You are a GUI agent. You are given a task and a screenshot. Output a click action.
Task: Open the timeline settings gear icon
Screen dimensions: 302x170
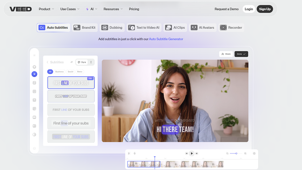coord(254,153)
